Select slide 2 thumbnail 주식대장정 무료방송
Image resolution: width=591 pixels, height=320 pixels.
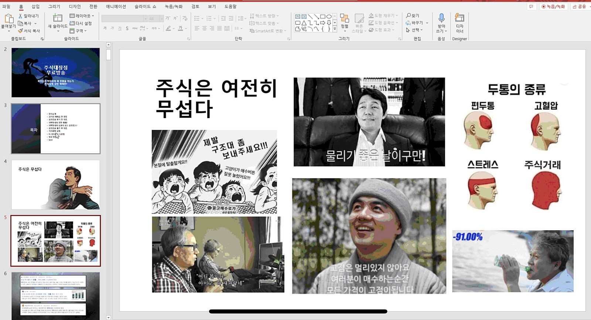[55, 72]
